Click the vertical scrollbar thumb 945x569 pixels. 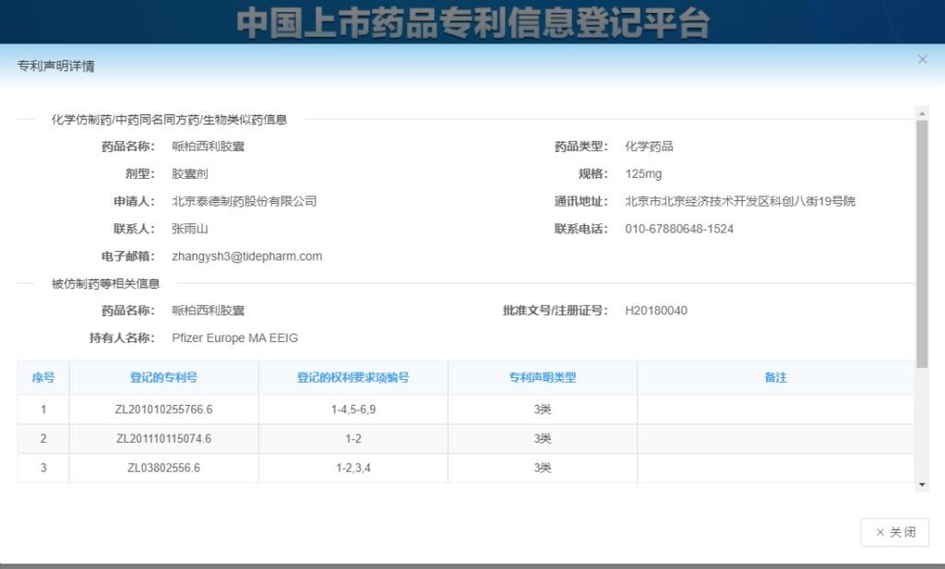tap(922, 243)
